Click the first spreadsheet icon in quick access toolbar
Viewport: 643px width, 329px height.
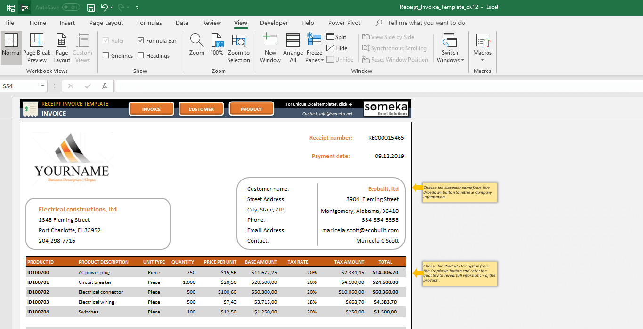click(10, 8)
